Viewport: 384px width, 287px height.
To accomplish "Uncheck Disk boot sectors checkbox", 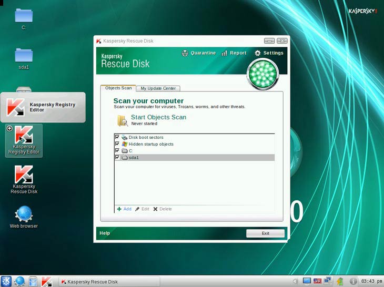I will 117,137.
